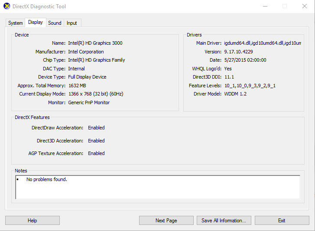Click the 'Drivers' group heading
Screen dimensions: 315x231
[194, 35]
